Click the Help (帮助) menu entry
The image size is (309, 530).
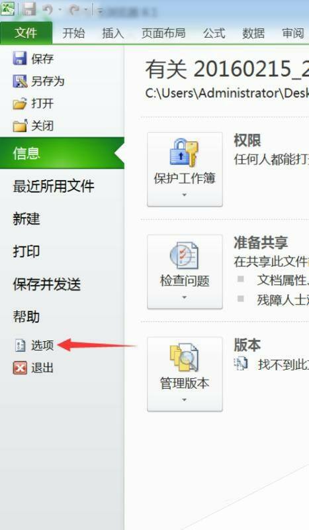[26, 317]
